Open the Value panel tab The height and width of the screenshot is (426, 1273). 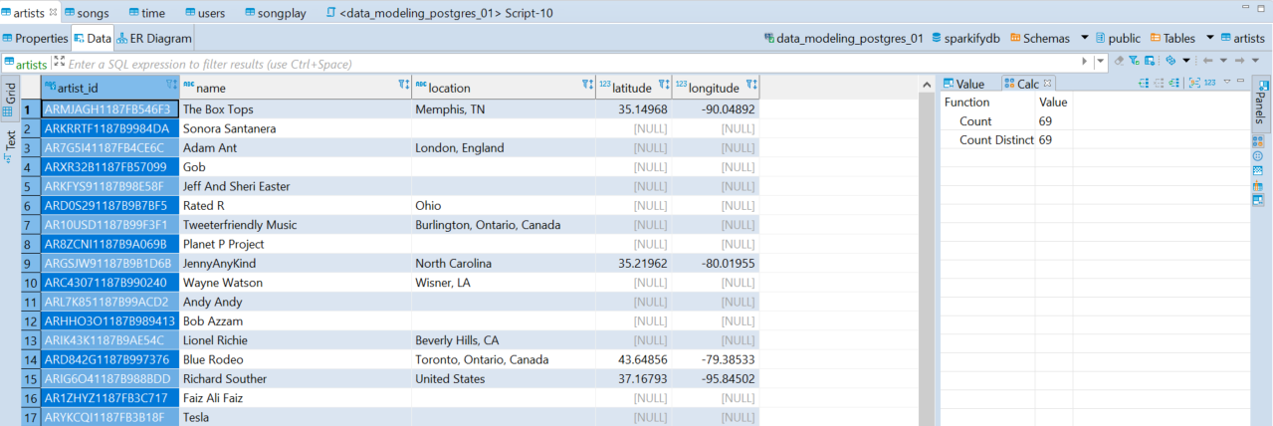(963, 84)
